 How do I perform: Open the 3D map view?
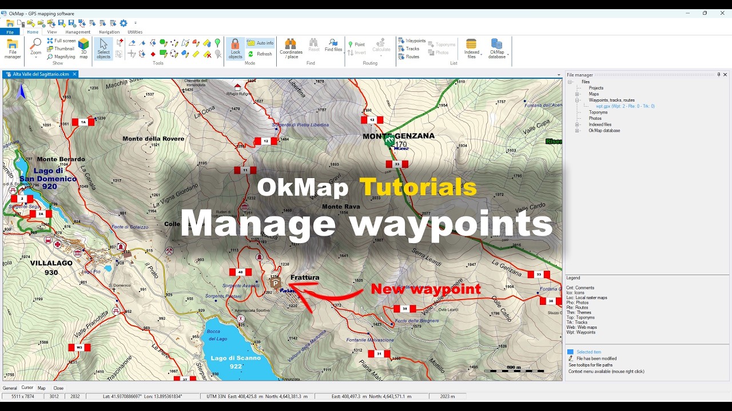pos(83,49)
